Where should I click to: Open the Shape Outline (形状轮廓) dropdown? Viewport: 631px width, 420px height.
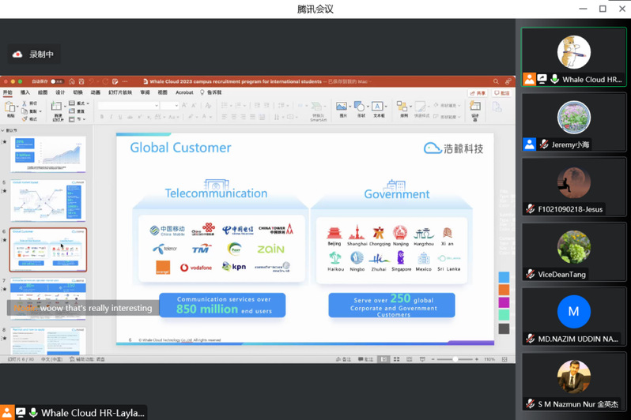pyautogui.click(x=448, y=117)
